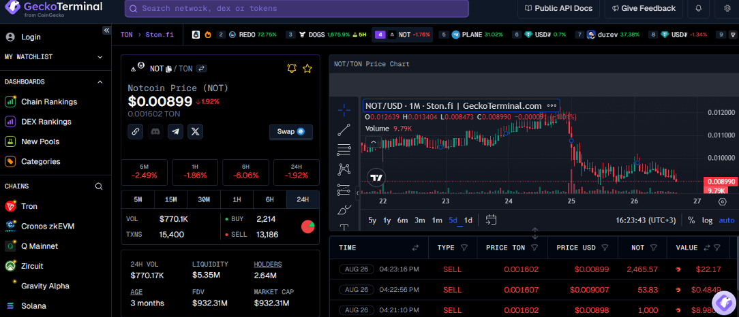Open the TYPE column filter
Screen dimensions: 739x317
point(464,248)
